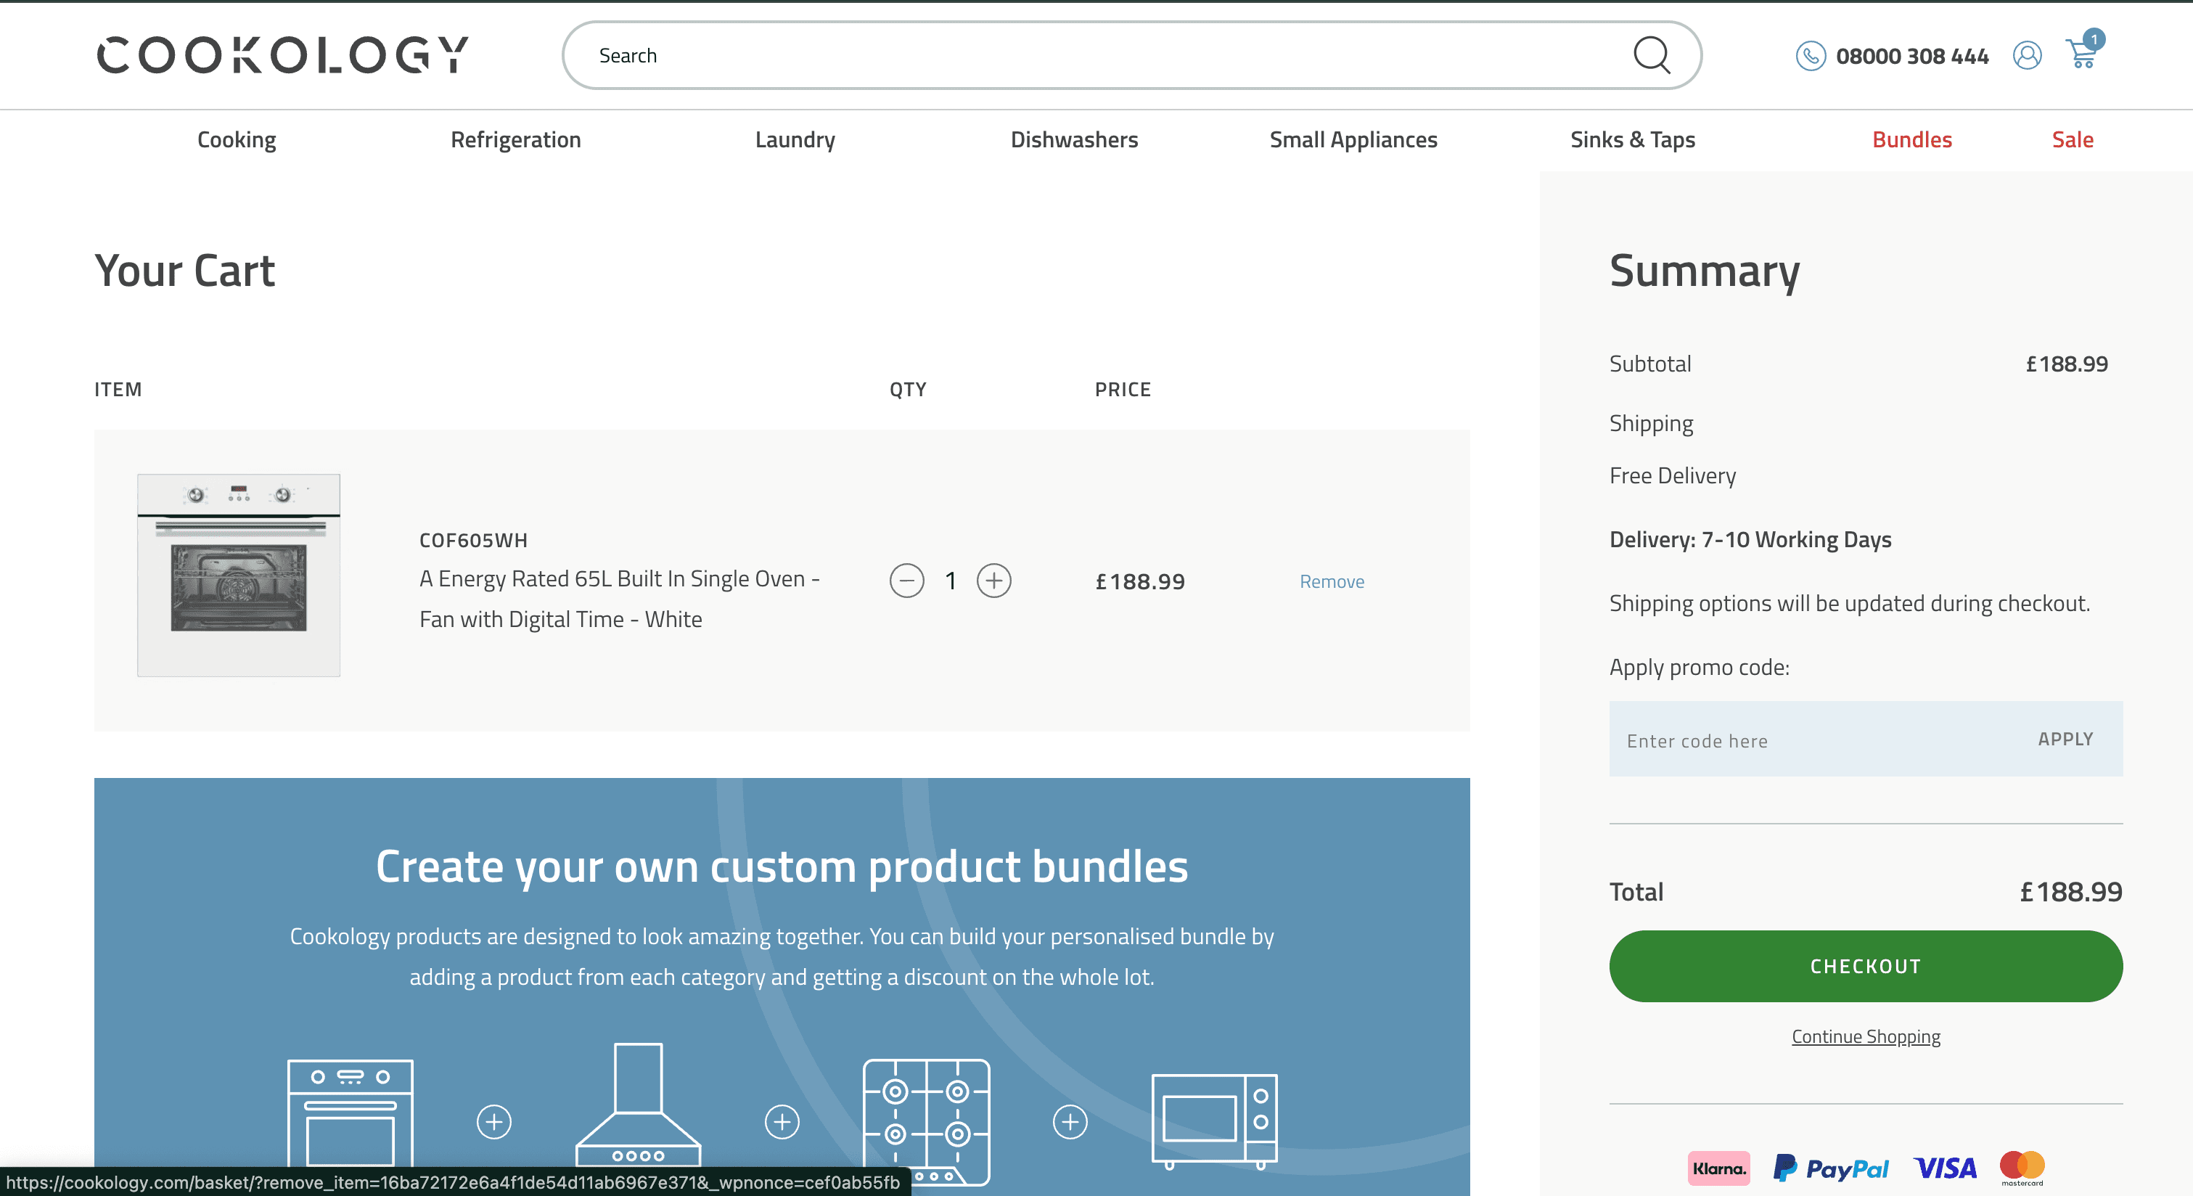Open the COF605WH oven product thumbnail
This screenshot has height=1196, width=2193.
point(238,576)
